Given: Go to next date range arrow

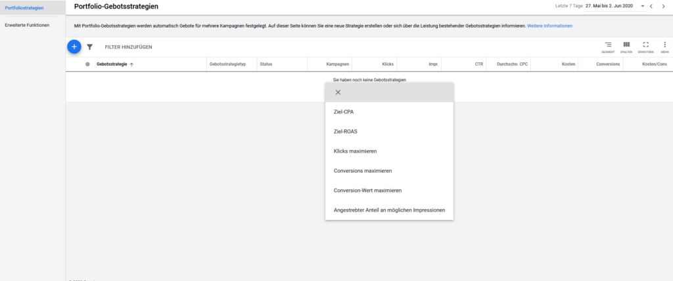Looking at the screenshot, I should 664,6.
